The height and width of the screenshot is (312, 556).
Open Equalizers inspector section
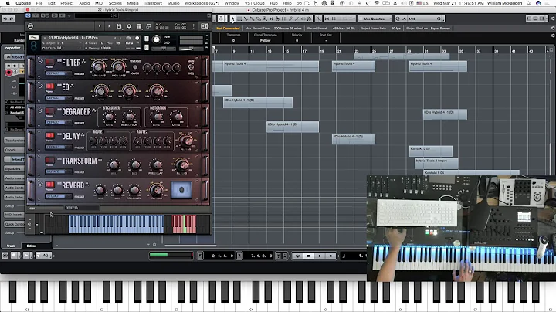[x=14, y=169]
